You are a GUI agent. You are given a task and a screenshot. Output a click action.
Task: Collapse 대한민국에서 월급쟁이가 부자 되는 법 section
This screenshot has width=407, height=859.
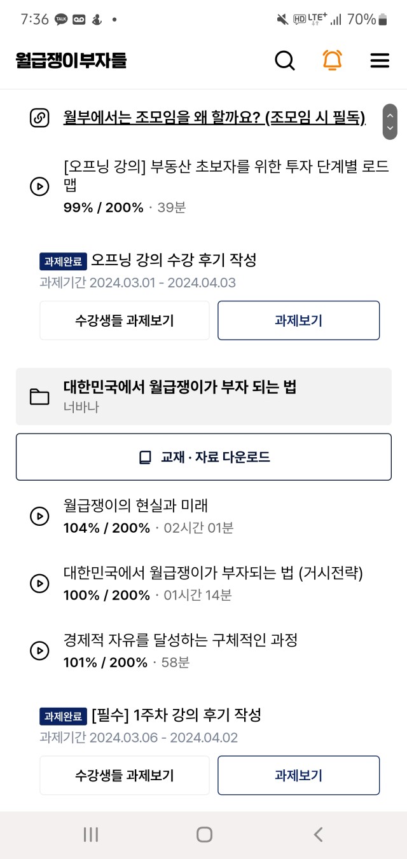tap(203, 396)
